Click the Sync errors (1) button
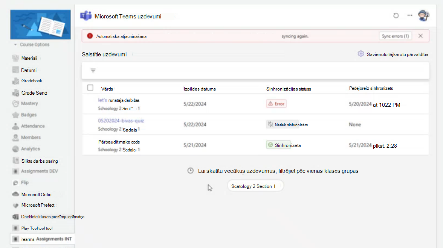The image size is (443, 248). 395,36
